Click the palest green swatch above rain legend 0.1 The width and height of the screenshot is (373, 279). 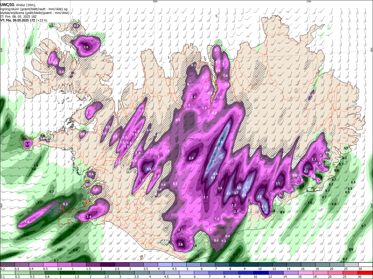point(7,273)
